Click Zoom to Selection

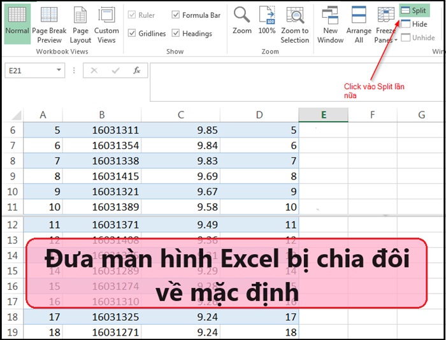294,25
